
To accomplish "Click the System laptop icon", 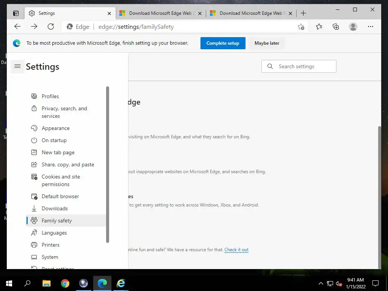I will coord(34,257).
